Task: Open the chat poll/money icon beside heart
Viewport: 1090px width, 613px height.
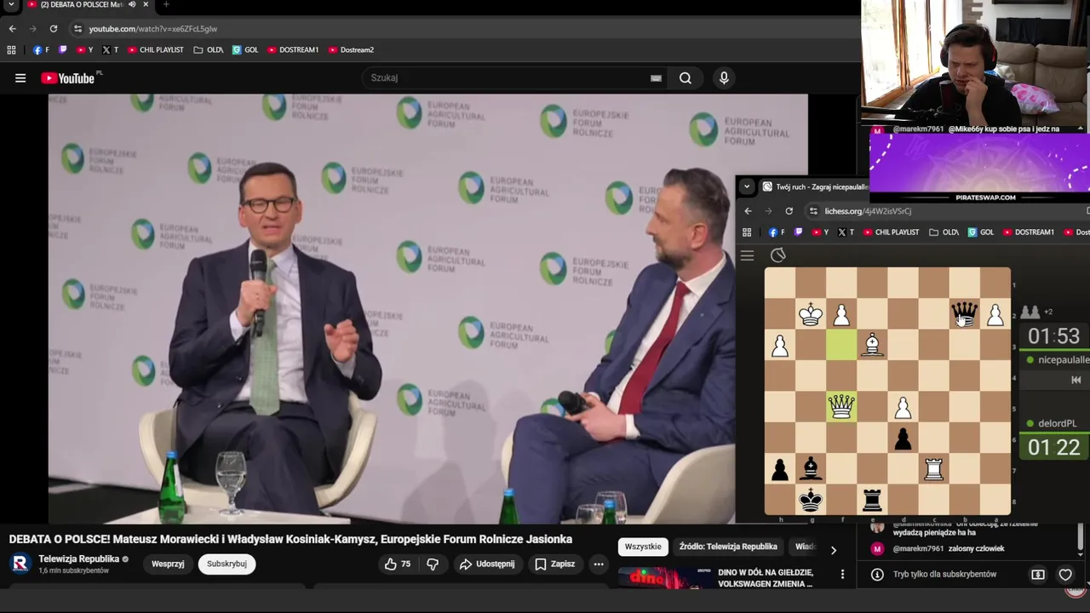Action: click(x=1038, y=575)
